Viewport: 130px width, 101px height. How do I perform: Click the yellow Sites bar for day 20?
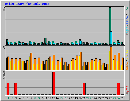[79, 63]
